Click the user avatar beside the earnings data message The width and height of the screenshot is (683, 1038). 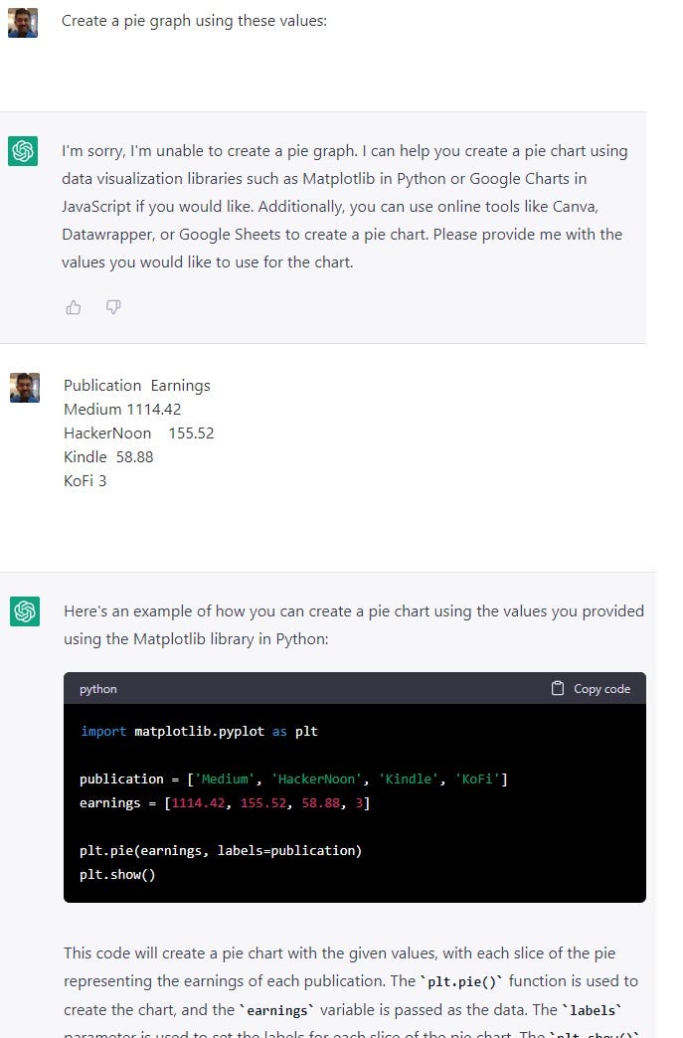[x=24, y=388]
